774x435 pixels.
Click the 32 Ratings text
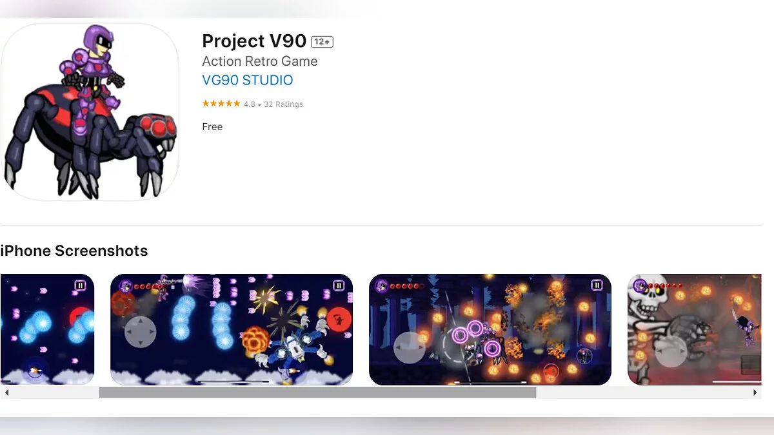283,104
